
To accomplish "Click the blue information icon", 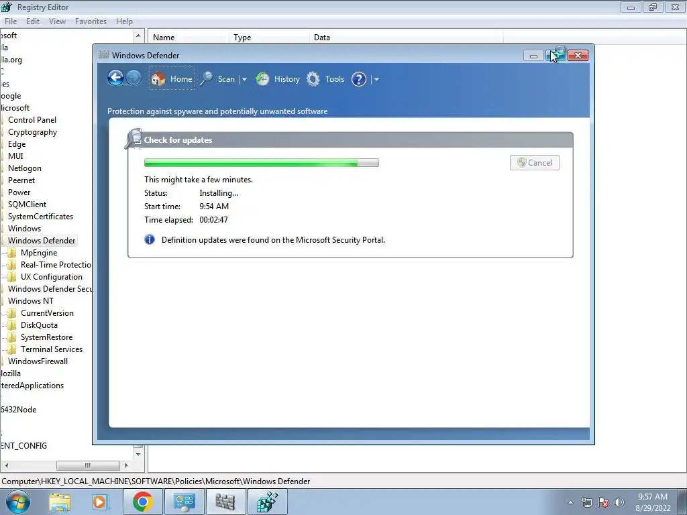I will pos(150,239).
